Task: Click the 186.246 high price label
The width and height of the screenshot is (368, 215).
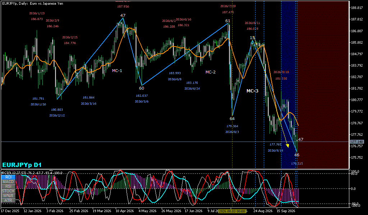Action: pos(52,26)
